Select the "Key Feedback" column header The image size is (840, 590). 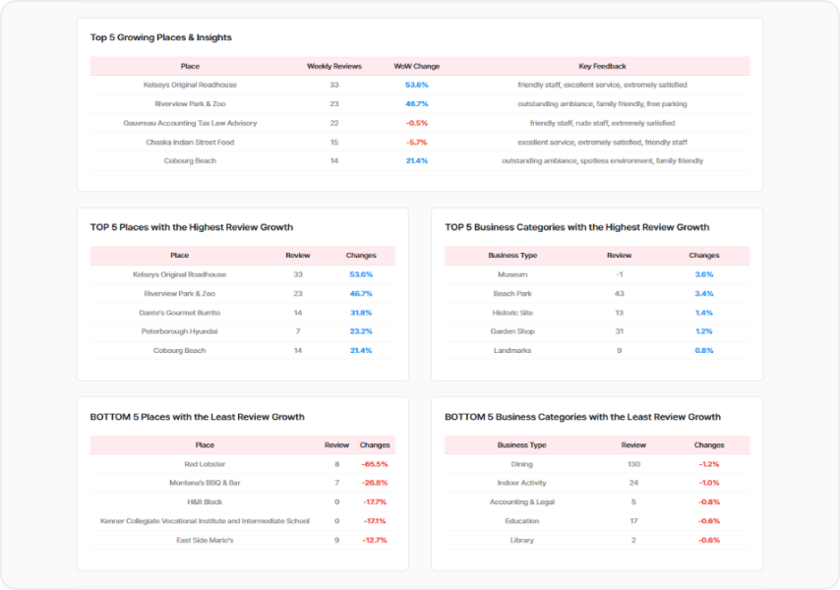coord(602,67)
